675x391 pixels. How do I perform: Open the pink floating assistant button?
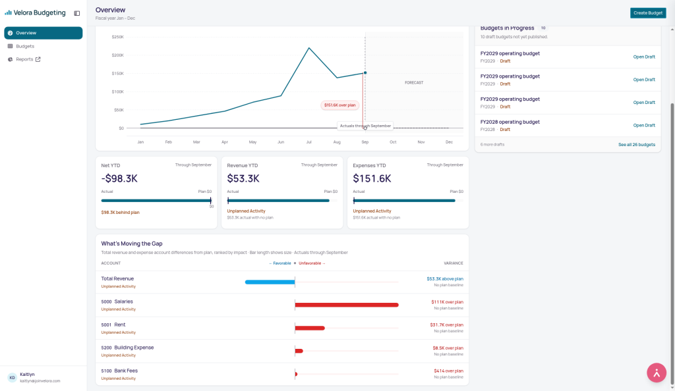tap(657, 373)
